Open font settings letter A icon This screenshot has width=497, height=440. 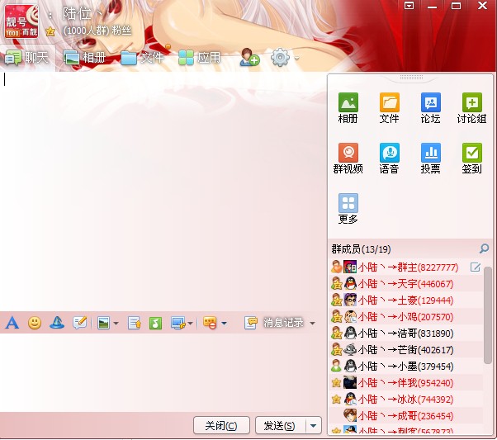coord(12,323)
